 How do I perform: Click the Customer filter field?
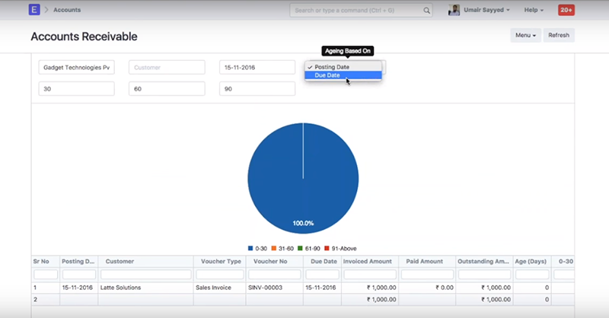167,67
